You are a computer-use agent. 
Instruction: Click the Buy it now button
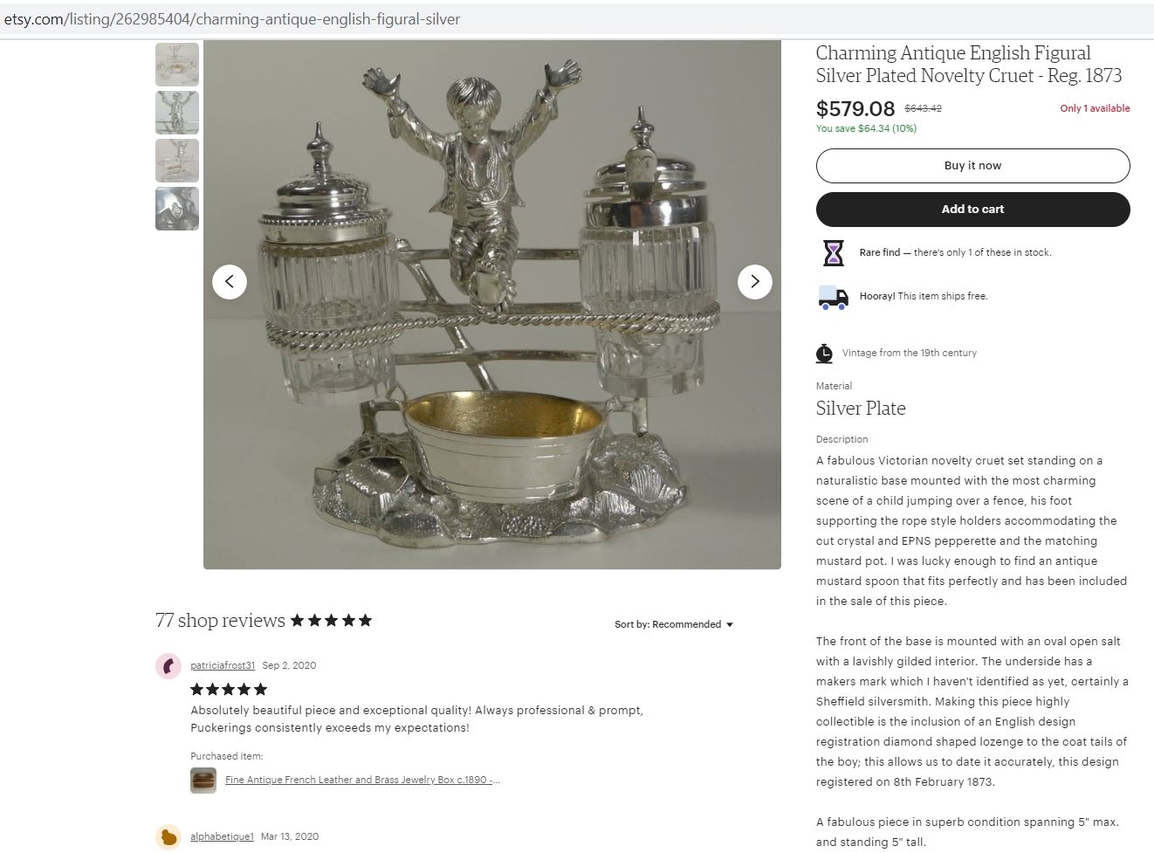pos(972,166)
